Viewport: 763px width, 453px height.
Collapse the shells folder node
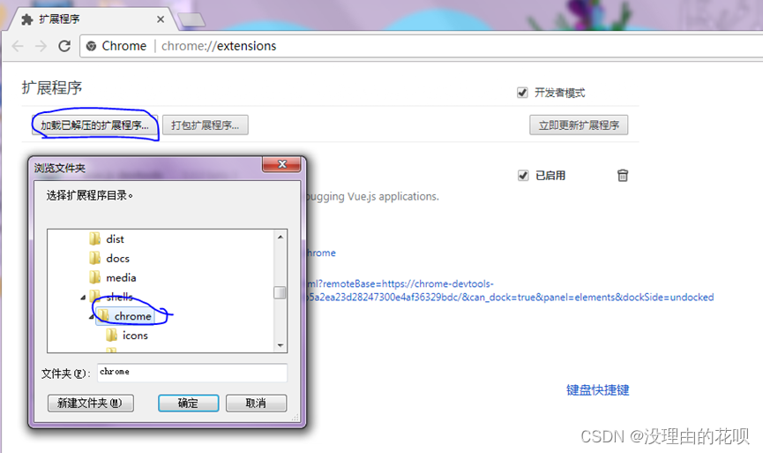tap(83, 297)
